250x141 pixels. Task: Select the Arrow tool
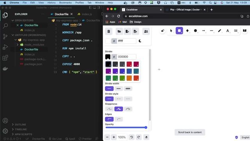[204, 31]
